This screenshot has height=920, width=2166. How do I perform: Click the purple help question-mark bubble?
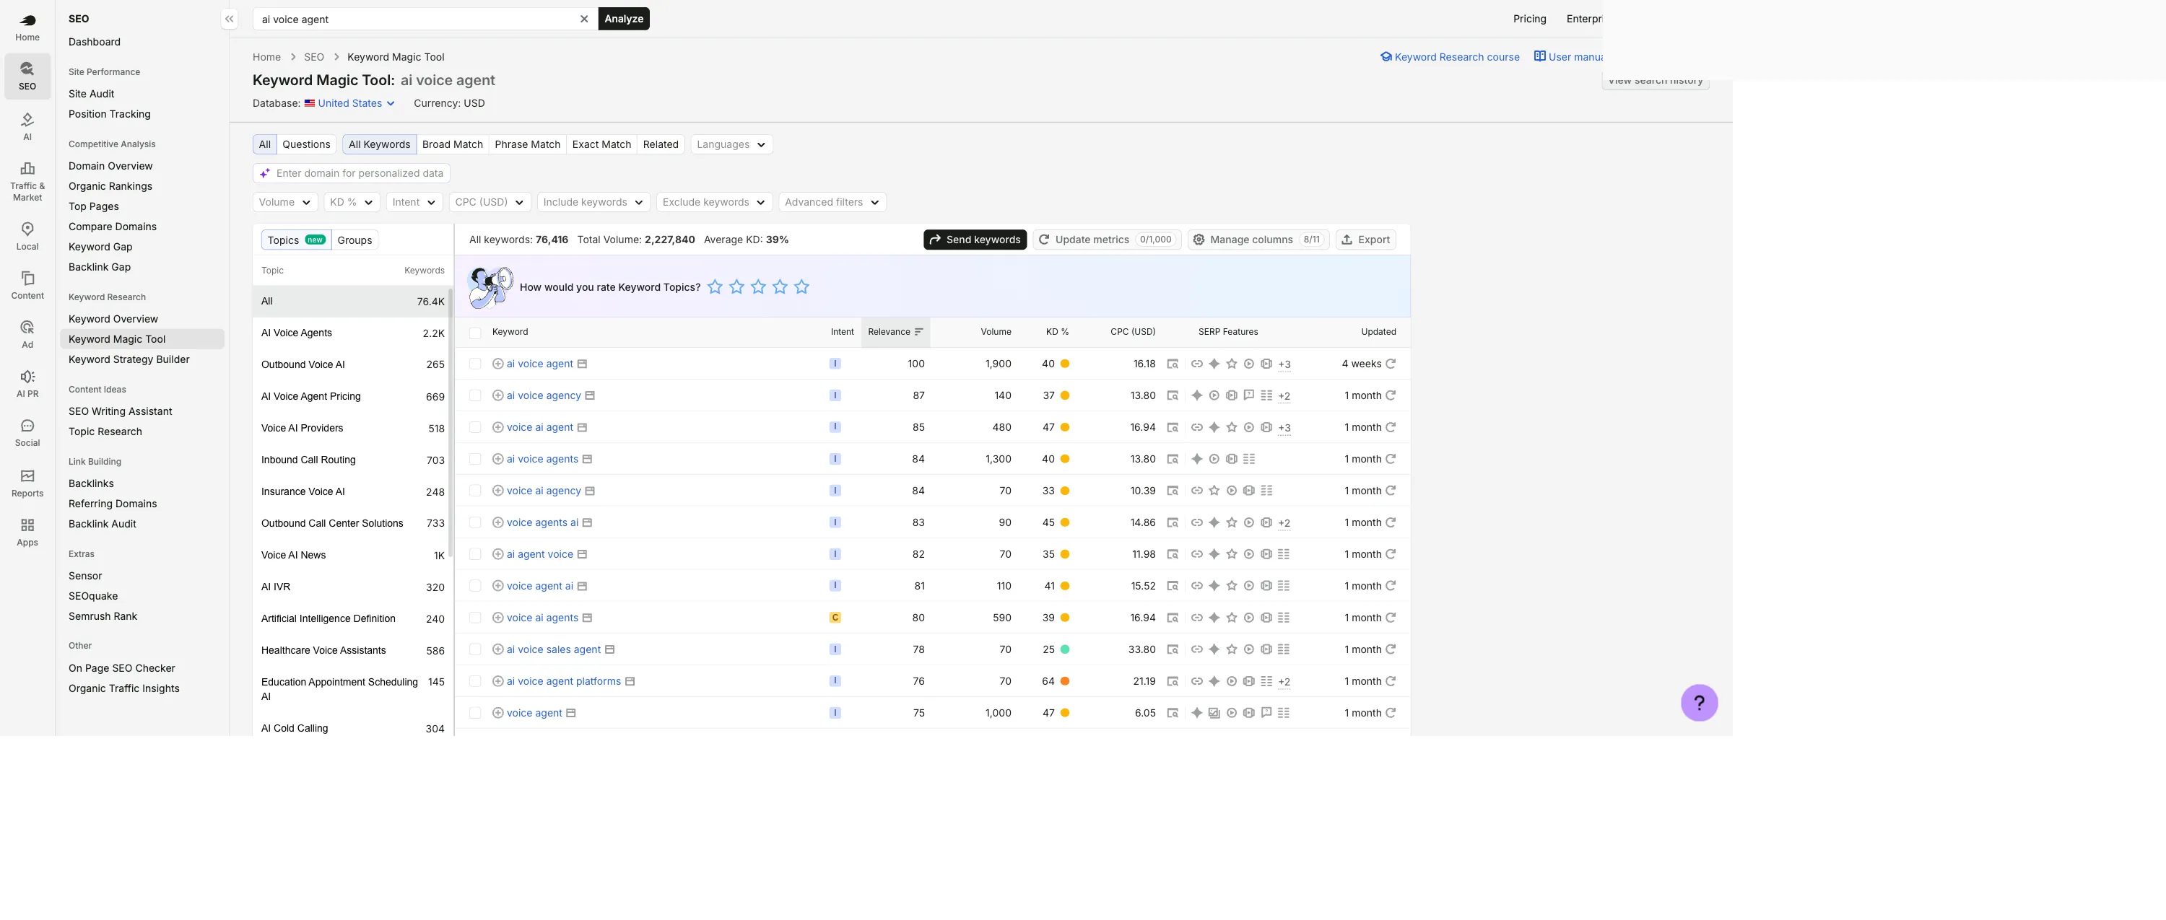coord(1698,702)
